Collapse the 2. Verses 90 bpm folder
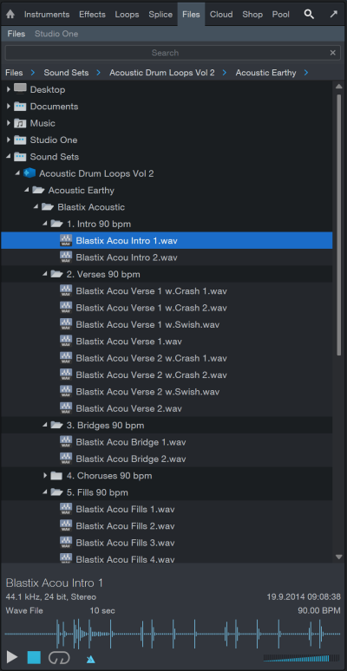The width and height of the screenshot is (347, 671). pos(45,274)
